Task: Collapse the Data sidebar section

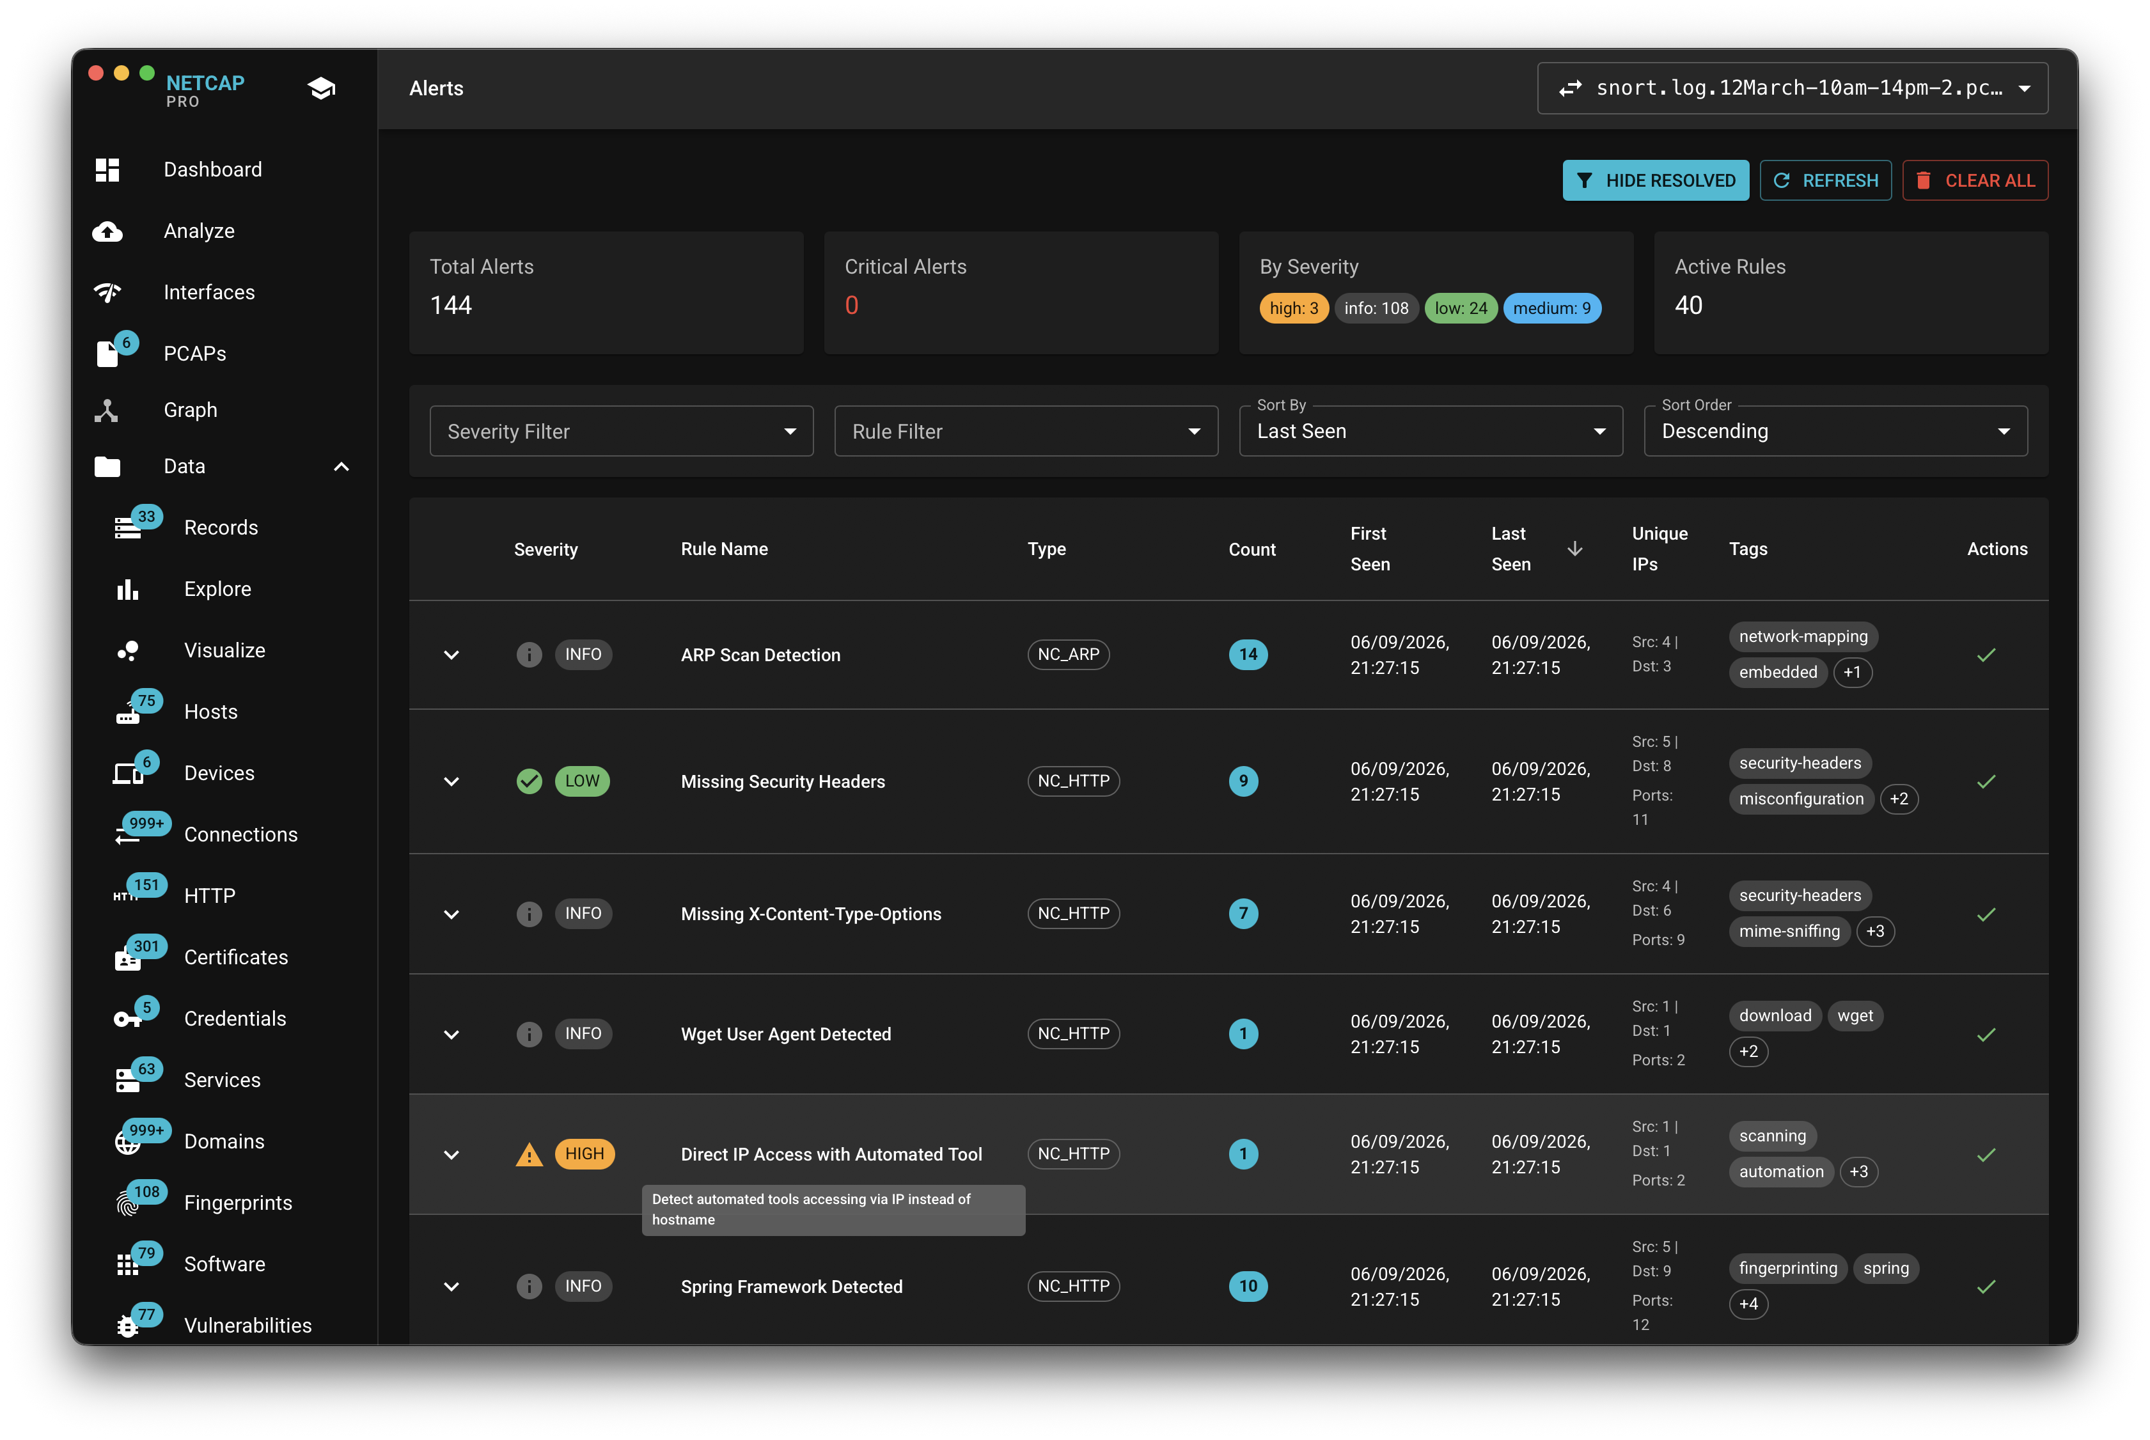Action: [341, 467]
